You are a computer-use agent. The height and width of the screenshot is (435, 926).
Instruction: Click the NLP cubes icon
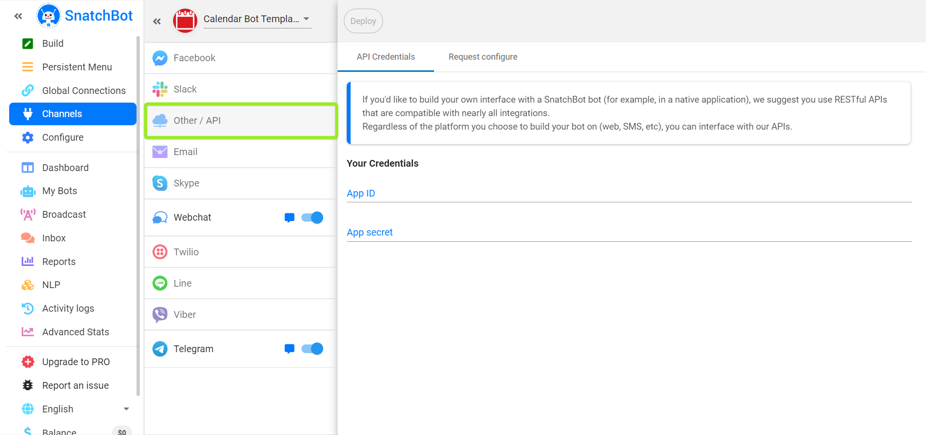[x=28, y=285]
